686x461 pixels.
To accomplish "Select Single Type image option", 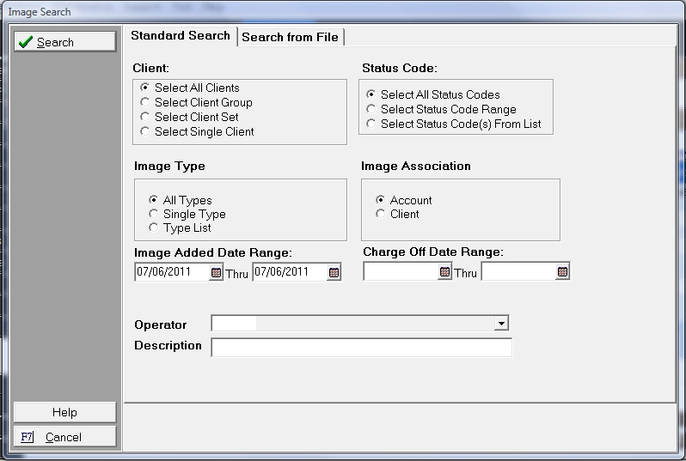I will click(x=154, y=214).
